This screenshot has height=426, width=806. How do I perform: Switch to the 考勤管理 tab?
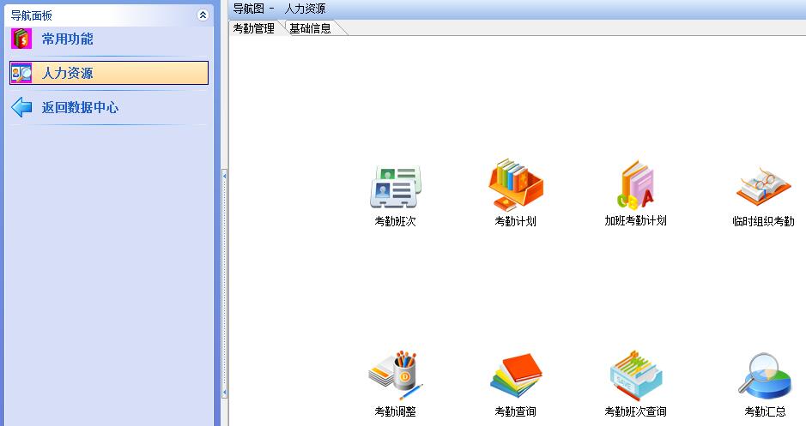pyautogui.click(x=254, y=28)
